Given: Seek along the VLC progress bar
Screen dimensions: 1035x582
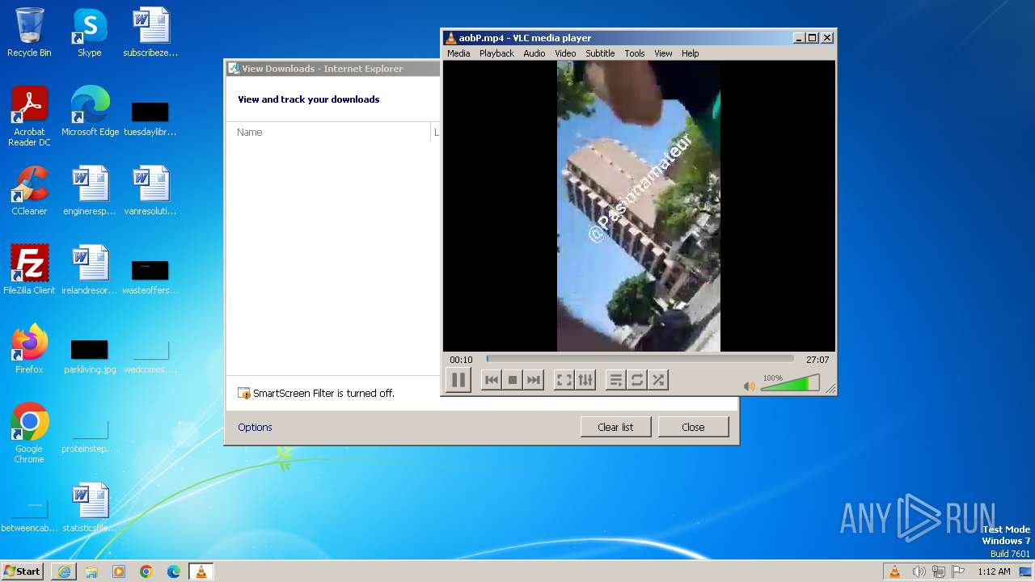Looking at the screenshot, I should point(640,359).
